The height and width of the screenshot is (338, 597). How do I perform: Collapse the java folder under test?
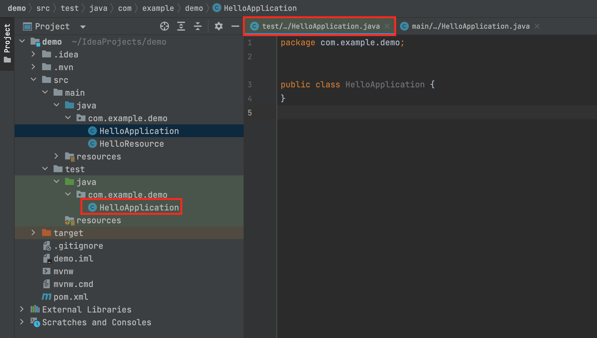56,181
